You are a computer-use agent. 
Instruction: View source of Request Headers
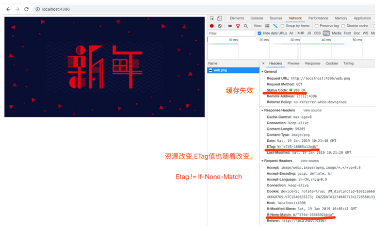coord(309,161)
